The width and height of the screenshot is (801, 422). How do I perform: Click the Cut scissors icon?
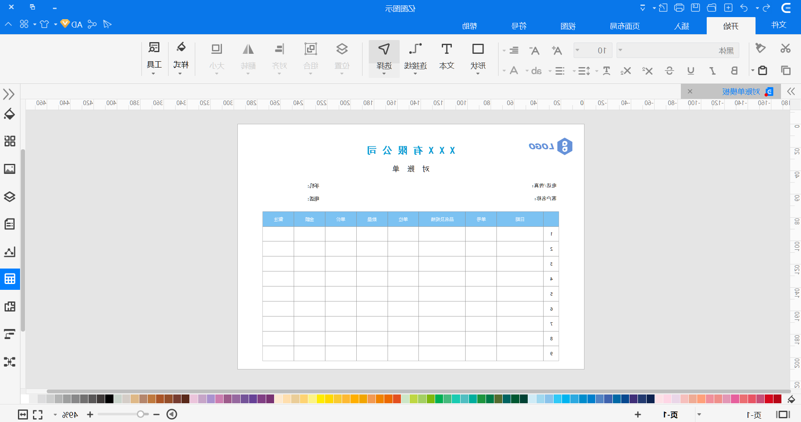coord(786,48)
